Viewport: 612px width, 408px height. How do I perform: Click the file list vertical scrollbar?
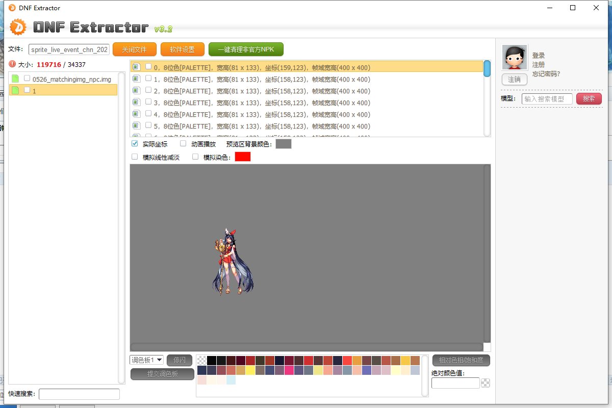coord(121,227)
